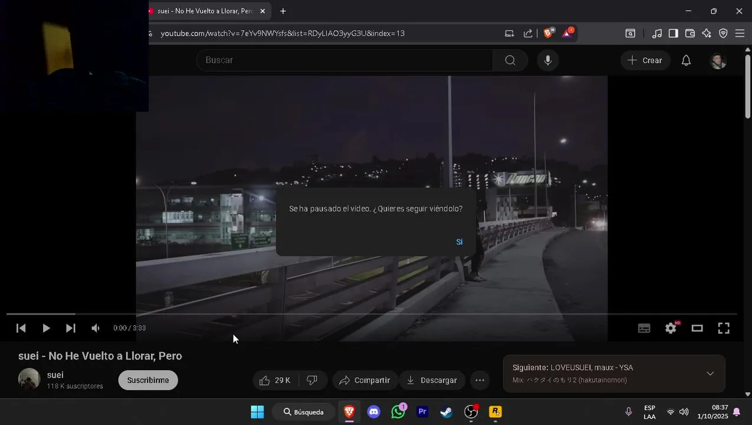Click the taskbar microphone tray icon
The width and height of the screenshot is (752, 425).
pos(629,412)
